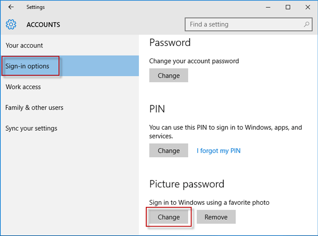The width and height of the screenshot is (318, 236).
Task: Click the Picture password heading
Action: 187,184
